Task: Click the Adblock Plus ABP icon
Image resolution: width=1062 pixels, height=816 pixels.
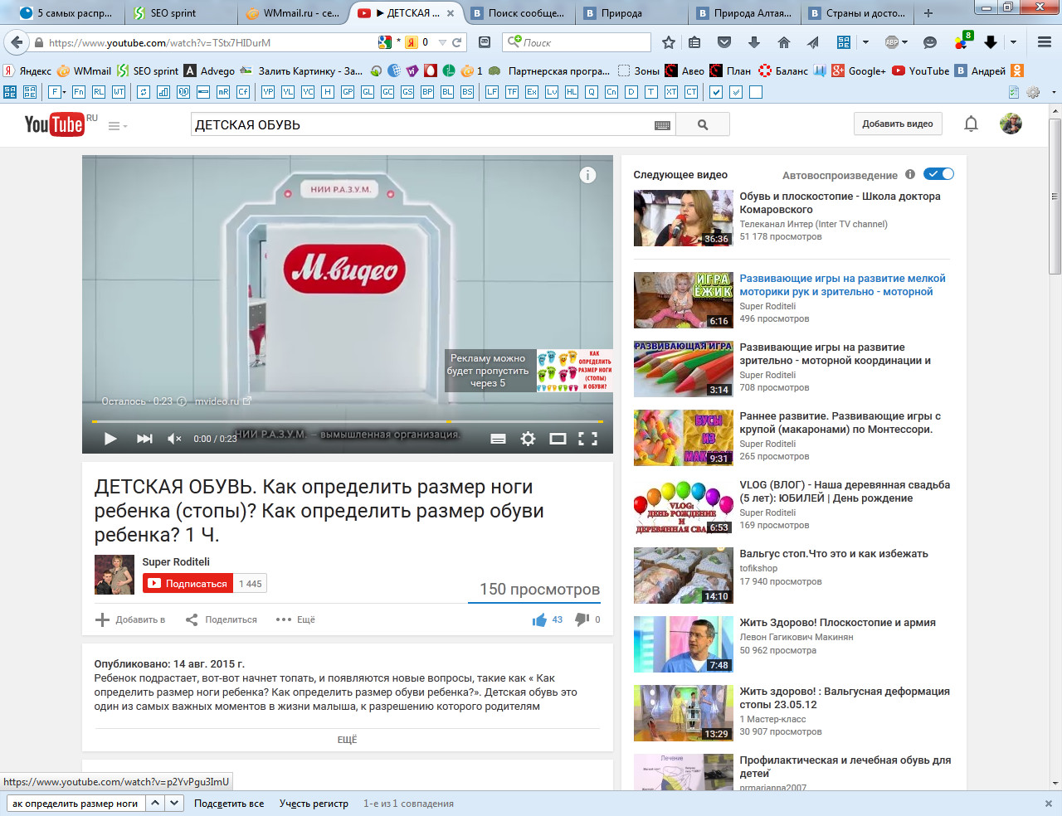Action: point(892,42)
